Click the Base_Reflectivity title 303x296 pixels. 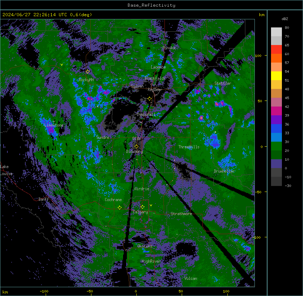151,5
